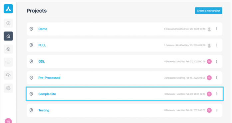The image size is (232, 123).
Task: Click the cloud upload sidebar icon
Action: click(x=8, y=75)
